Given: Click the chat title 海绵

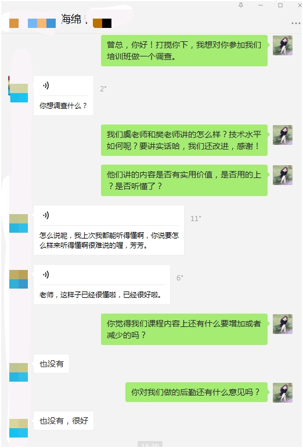Looking at the screenshot, I should click(x=71, y=19).
